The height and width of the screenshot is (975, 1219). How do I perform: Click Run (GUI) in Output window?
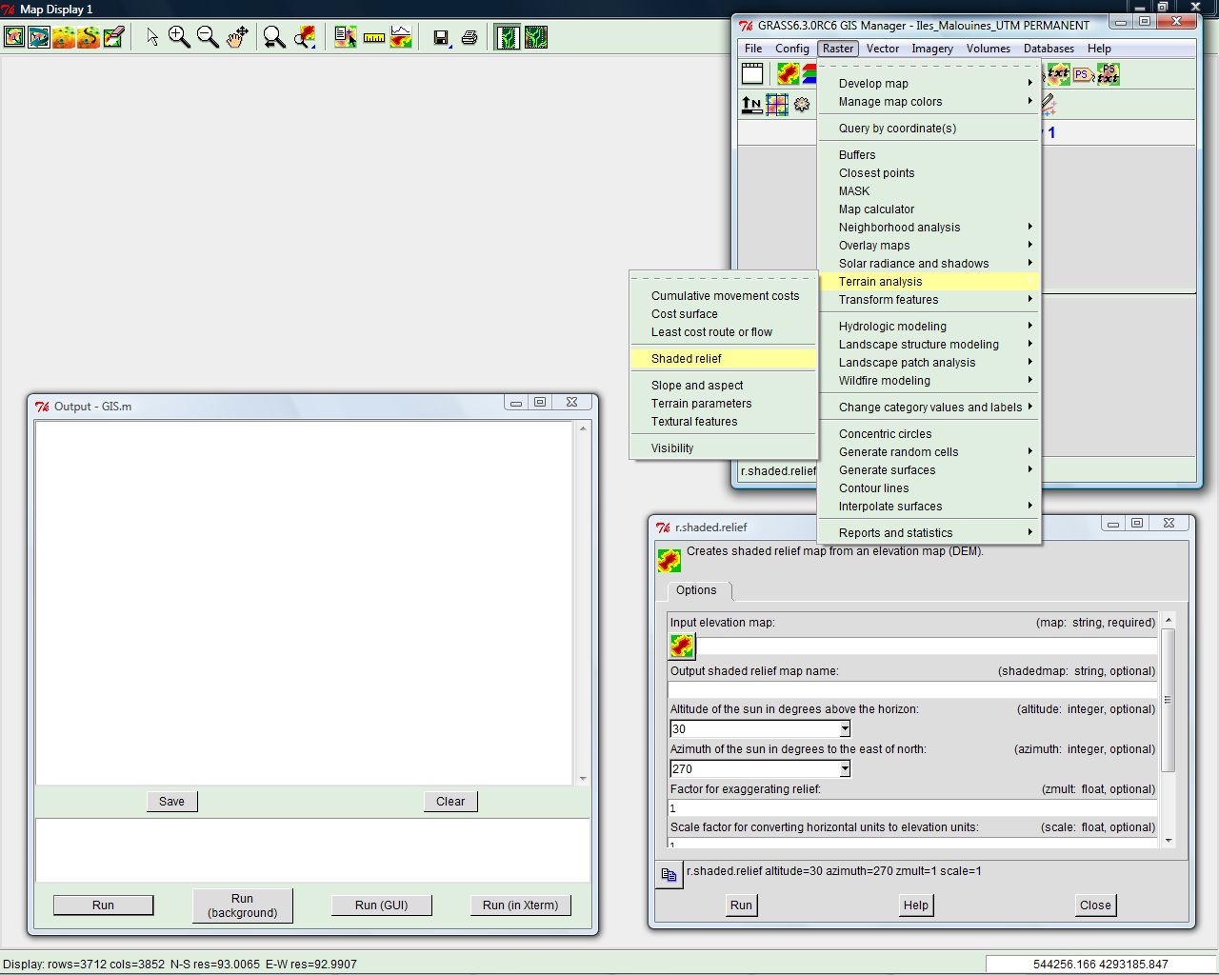(382, 905)
